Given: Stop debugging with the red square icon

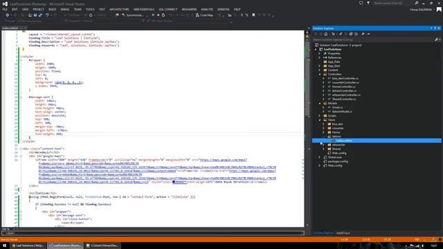Looking at the screenshot, I should 159,15.
